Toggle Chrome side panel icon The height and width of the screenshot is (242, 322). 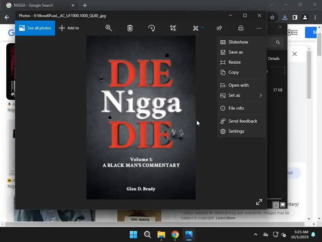[x=295, y=18]
